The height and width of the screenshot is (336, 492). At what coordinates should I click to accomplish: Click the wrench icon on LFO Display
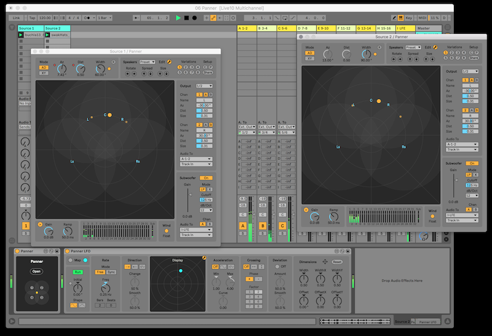pos(204,257)
